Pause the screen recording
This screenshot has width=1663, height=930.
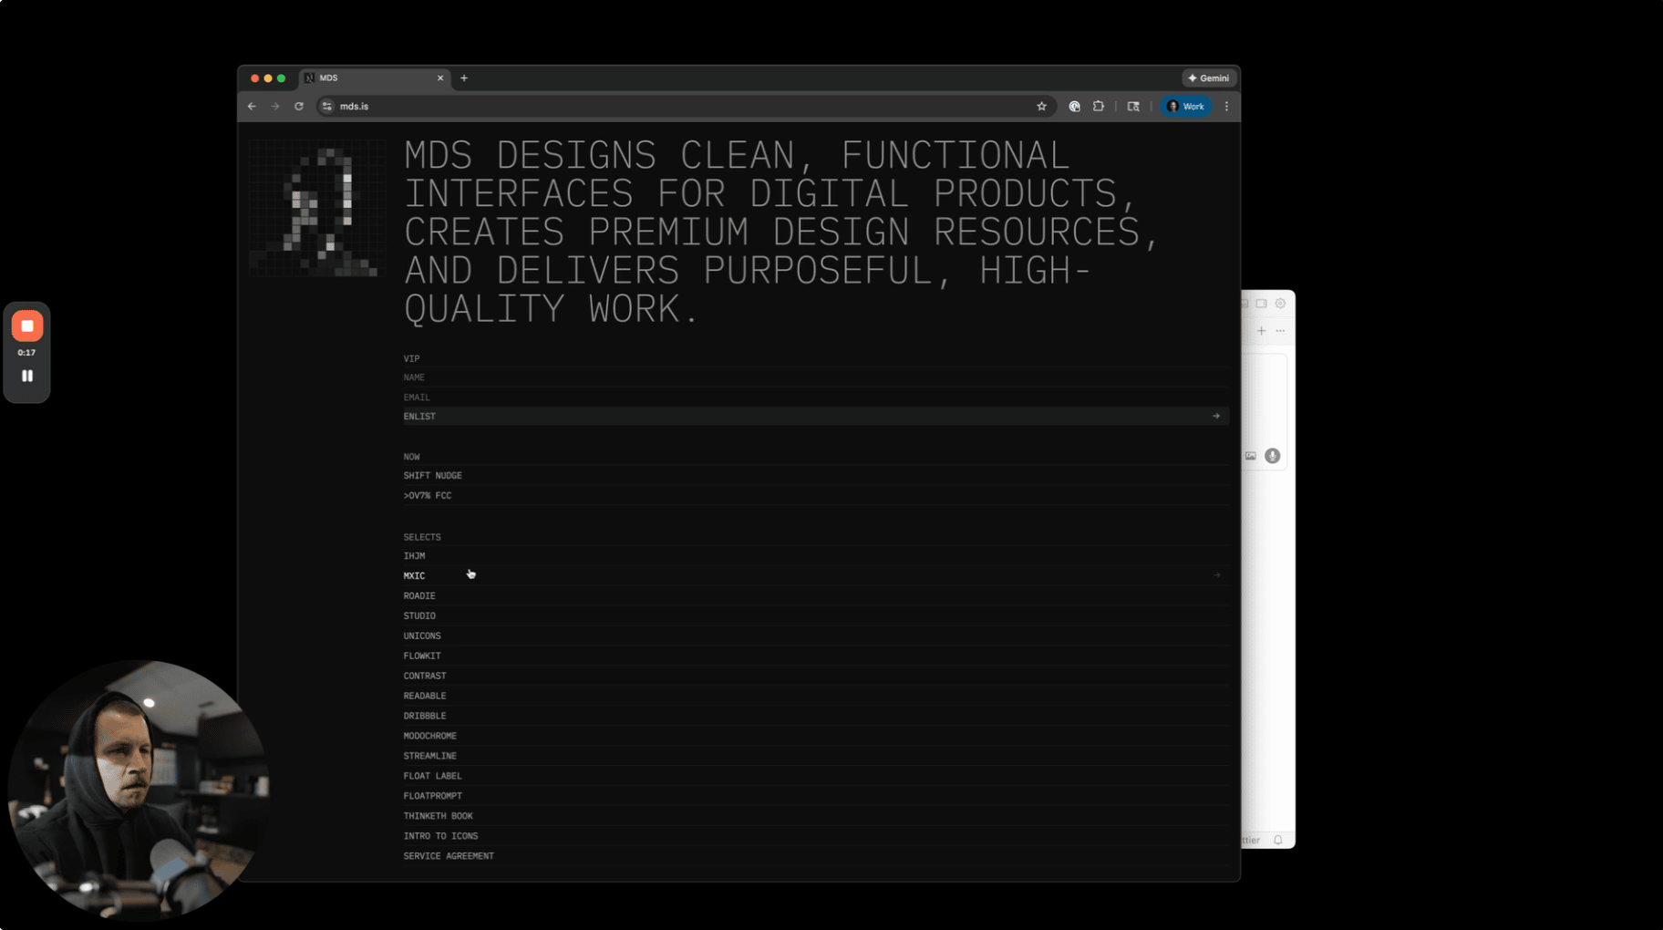pos(27,376)
